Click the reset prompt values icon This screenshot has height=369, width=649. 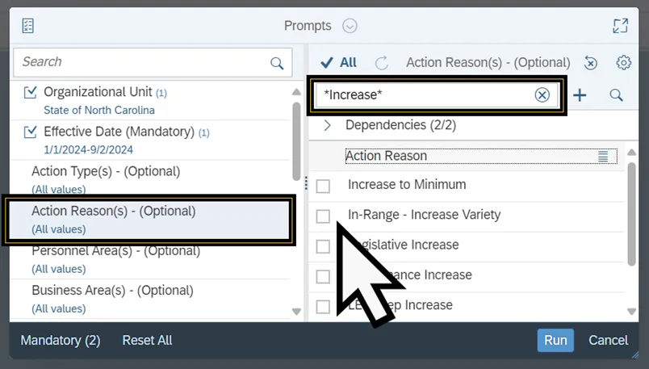[591, 63]
